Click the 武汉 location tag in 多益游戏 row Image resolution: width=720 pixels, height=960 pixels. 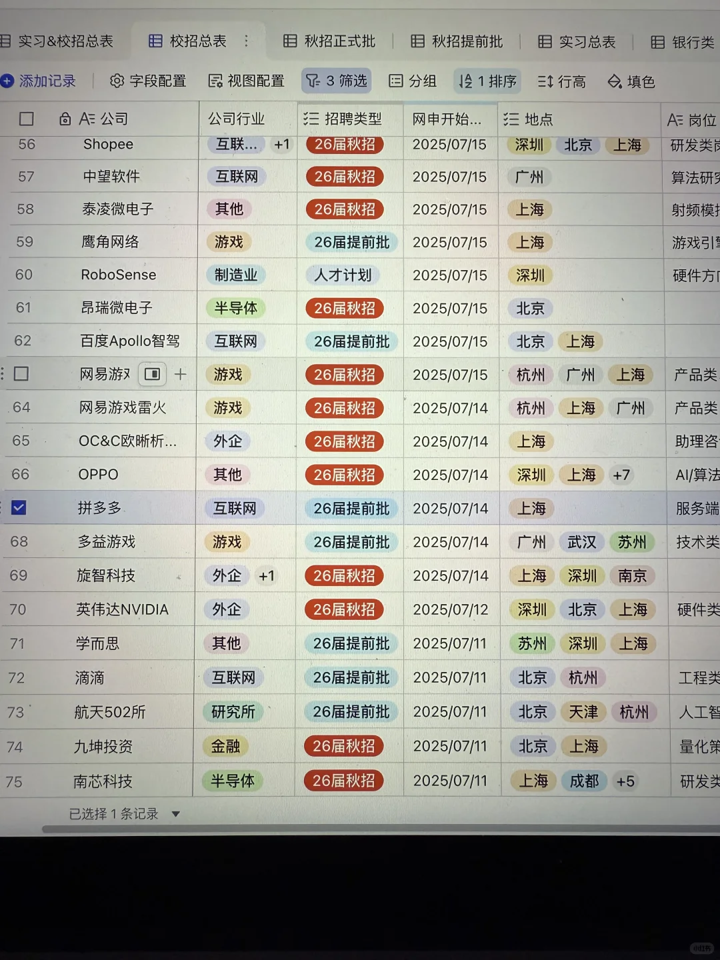582,543
